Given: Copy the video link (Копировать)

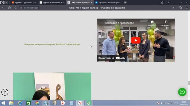Looking at the screenshot, I should [166, 24].
